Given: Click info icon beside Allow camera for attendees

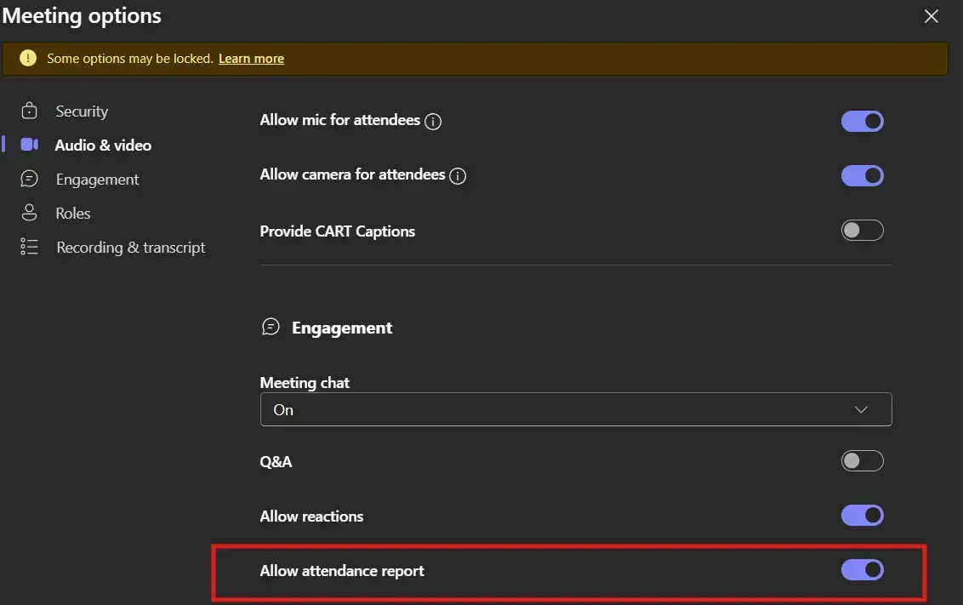Looking at the screenshot, I should point(458,176).
